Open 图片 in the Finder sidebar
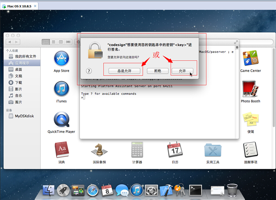 pyautogui.click(x=22, y=102)
